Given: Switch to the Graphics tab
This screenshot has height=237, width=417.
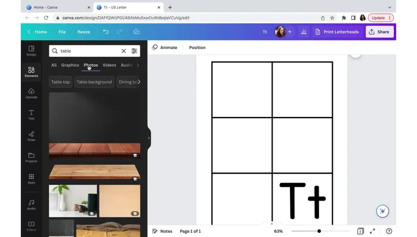Looking at the screenshot, I should point(70,65).
